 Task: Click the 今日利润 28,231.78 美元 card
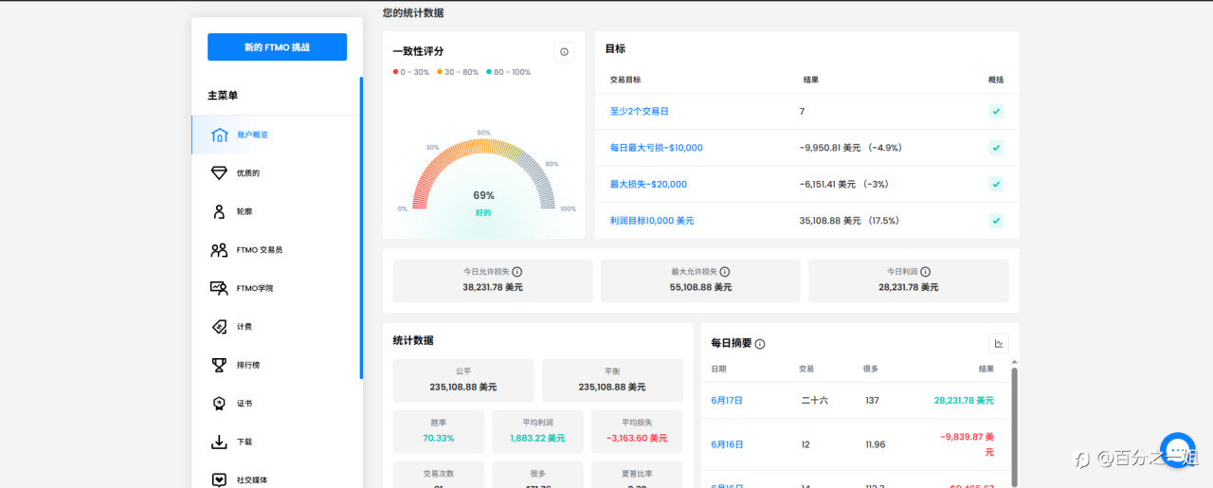pyautogui.click(x=909, y=280)
